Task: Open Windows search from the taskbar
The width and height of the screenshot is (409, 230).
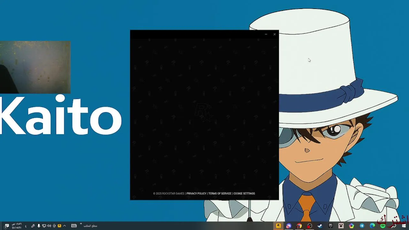Action: pos(393,226)
